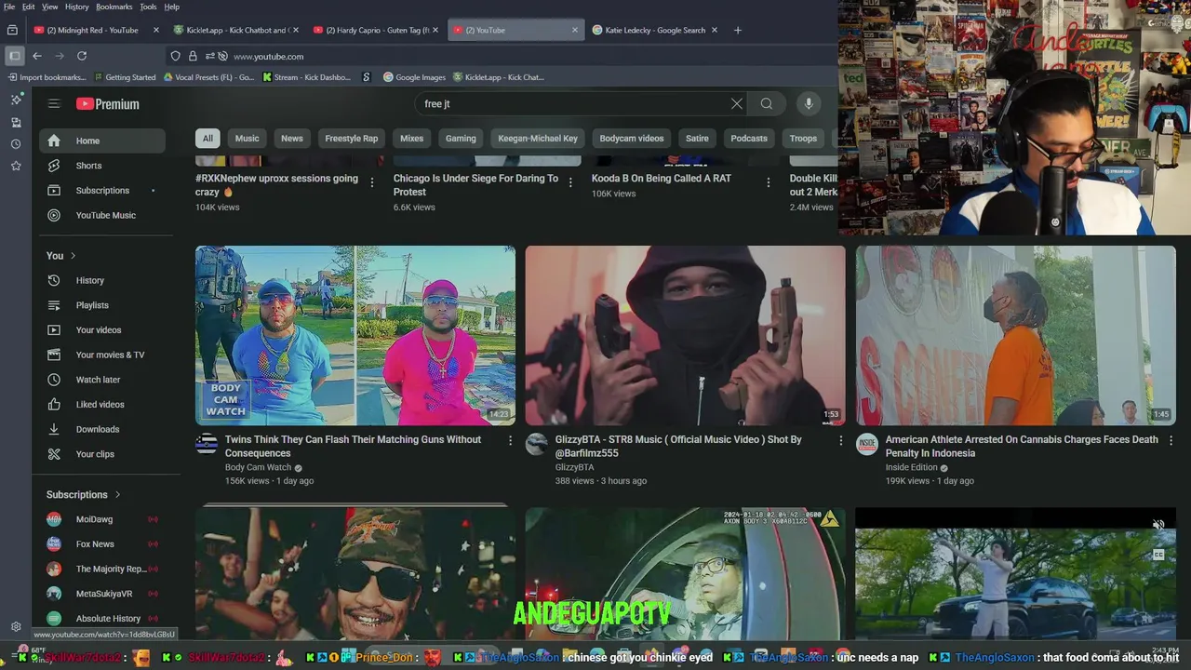Screen dimensions: 1191x670
Task: Open YouTube Music in the sidebar
Action: pos(102,215)
